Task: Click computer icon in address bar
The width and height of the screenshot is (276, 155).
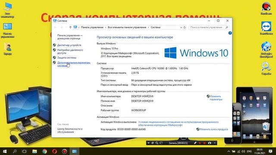Action: click(x=75, y=27)
